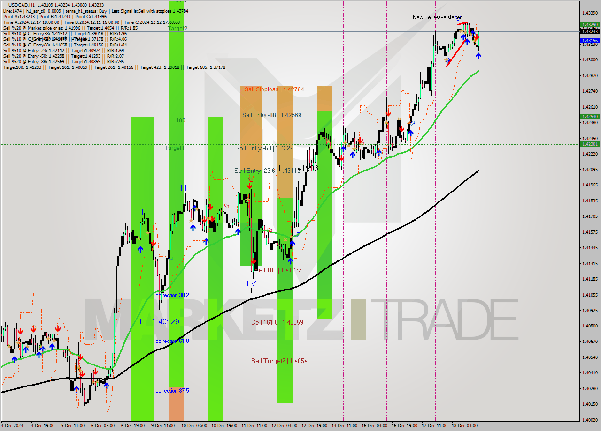Click the 'Line:1474' indicator info line
This screenshot has height=431, width=601.
[x=95, y=11]
